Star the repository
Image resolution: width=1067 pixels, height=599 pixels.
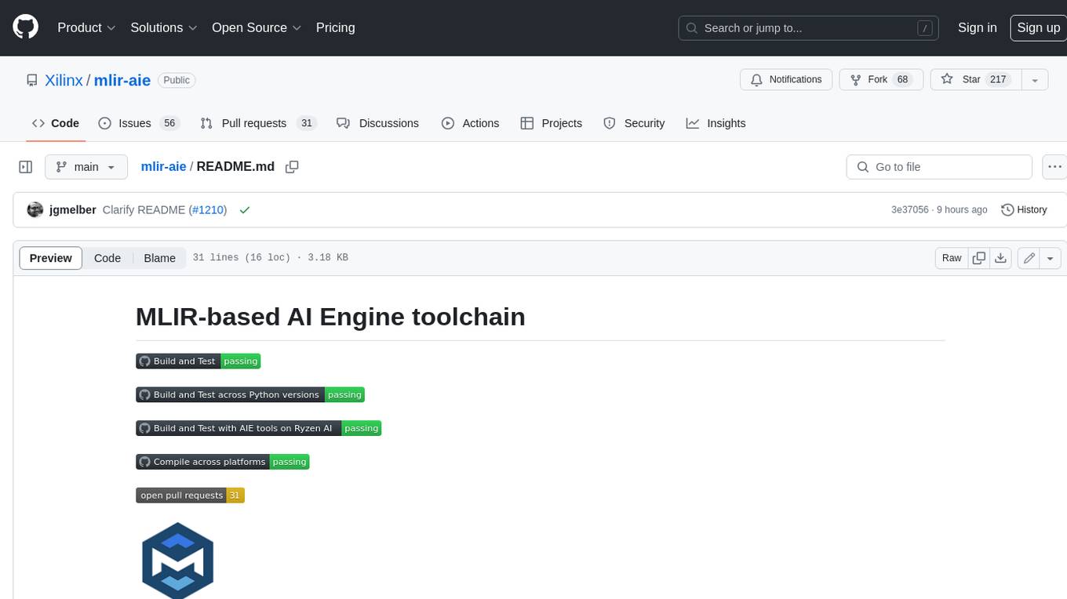click(x=974, y=79)
